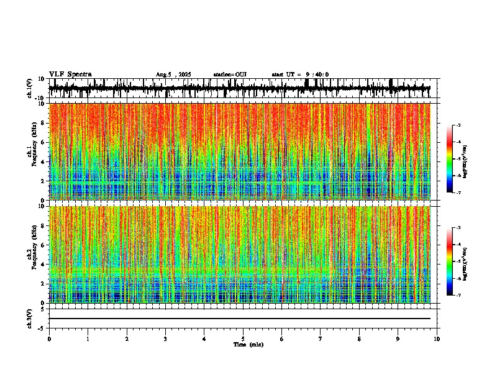The height and width of the screenshot is (380, 492).
Task: Select the date text 'Aug.5 , 2025'
Action: [173, 75]
